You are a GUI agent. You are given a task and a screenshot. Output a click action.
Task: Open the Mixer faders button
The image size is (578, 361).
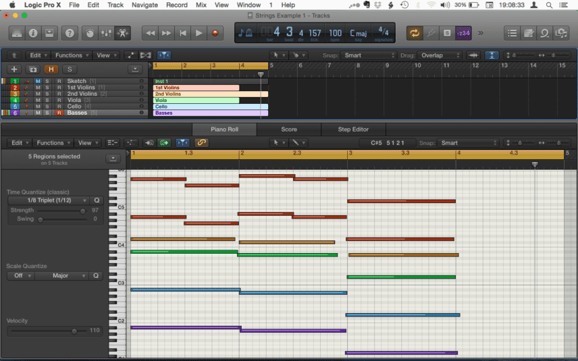click(106, 33)
